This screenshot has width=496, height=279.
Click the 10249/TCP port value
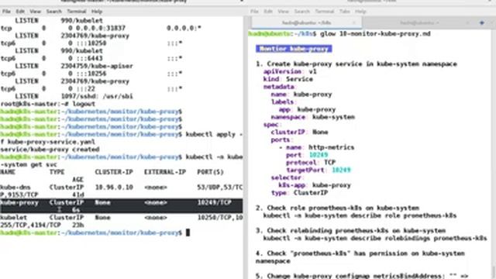(214, 202)
